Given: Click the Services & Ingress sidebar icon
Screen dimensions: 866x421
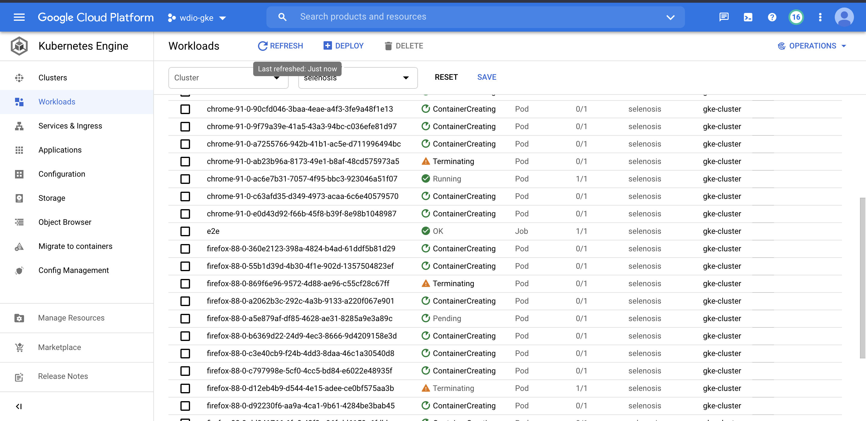Looking at the screenshot, I should click(19, 126).
